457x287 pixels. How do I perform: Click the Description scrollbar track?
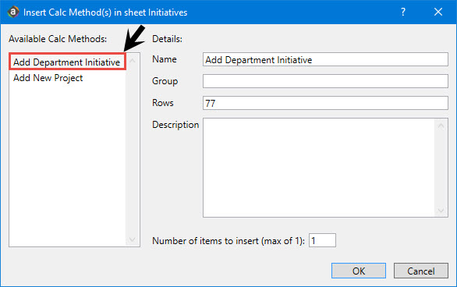pyautogui.click(x=441, y=168)
